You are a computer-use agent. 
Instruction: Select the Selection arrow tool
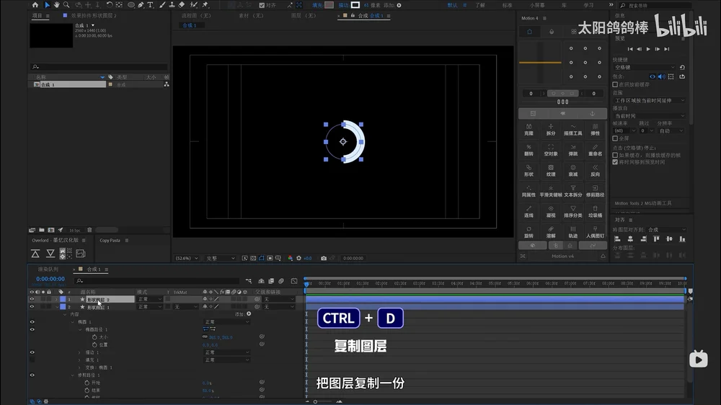(47, 5)
